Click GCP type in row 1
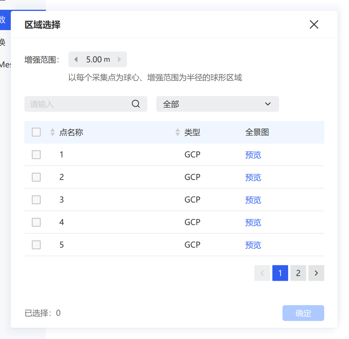349x339 pixels. [192, 154]
